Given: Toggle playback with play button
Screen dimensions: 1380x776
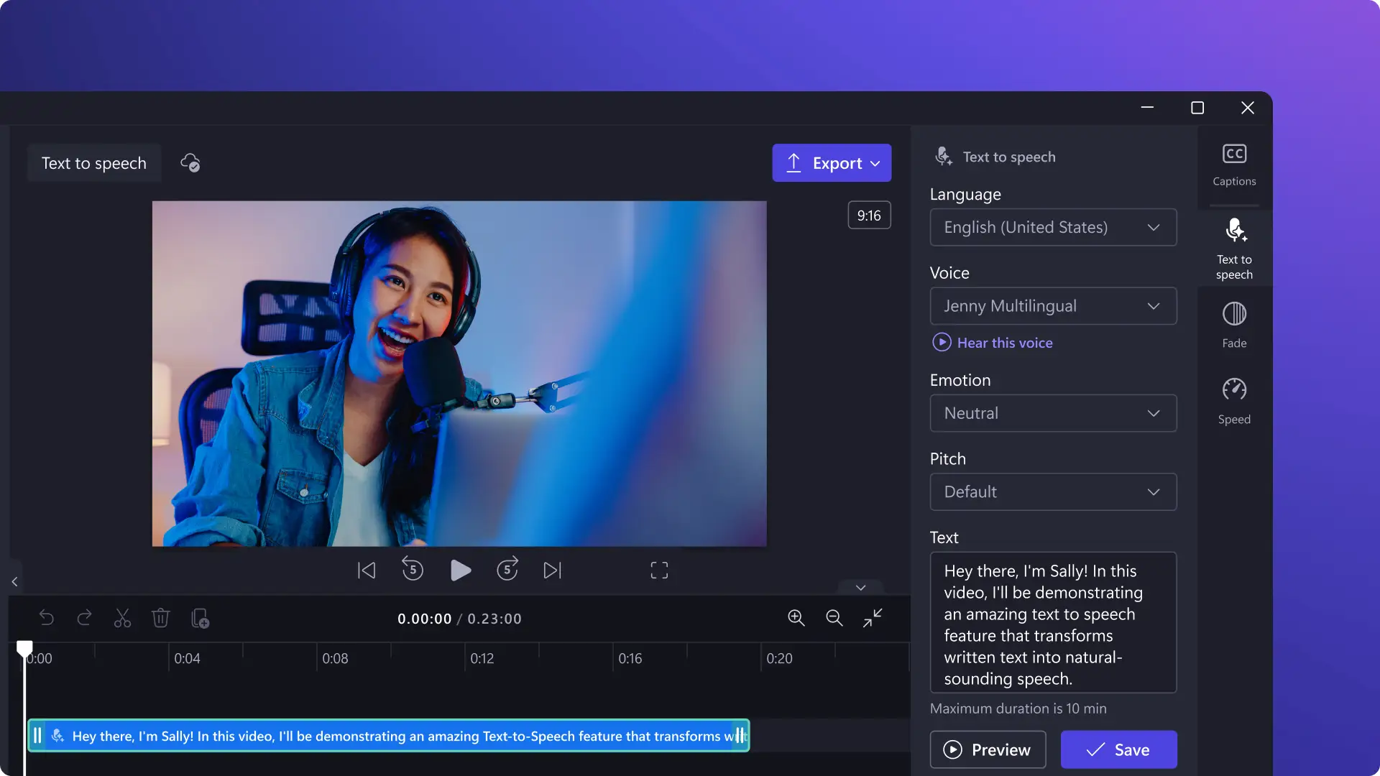Looking at the screenshot, I should 459,571.
